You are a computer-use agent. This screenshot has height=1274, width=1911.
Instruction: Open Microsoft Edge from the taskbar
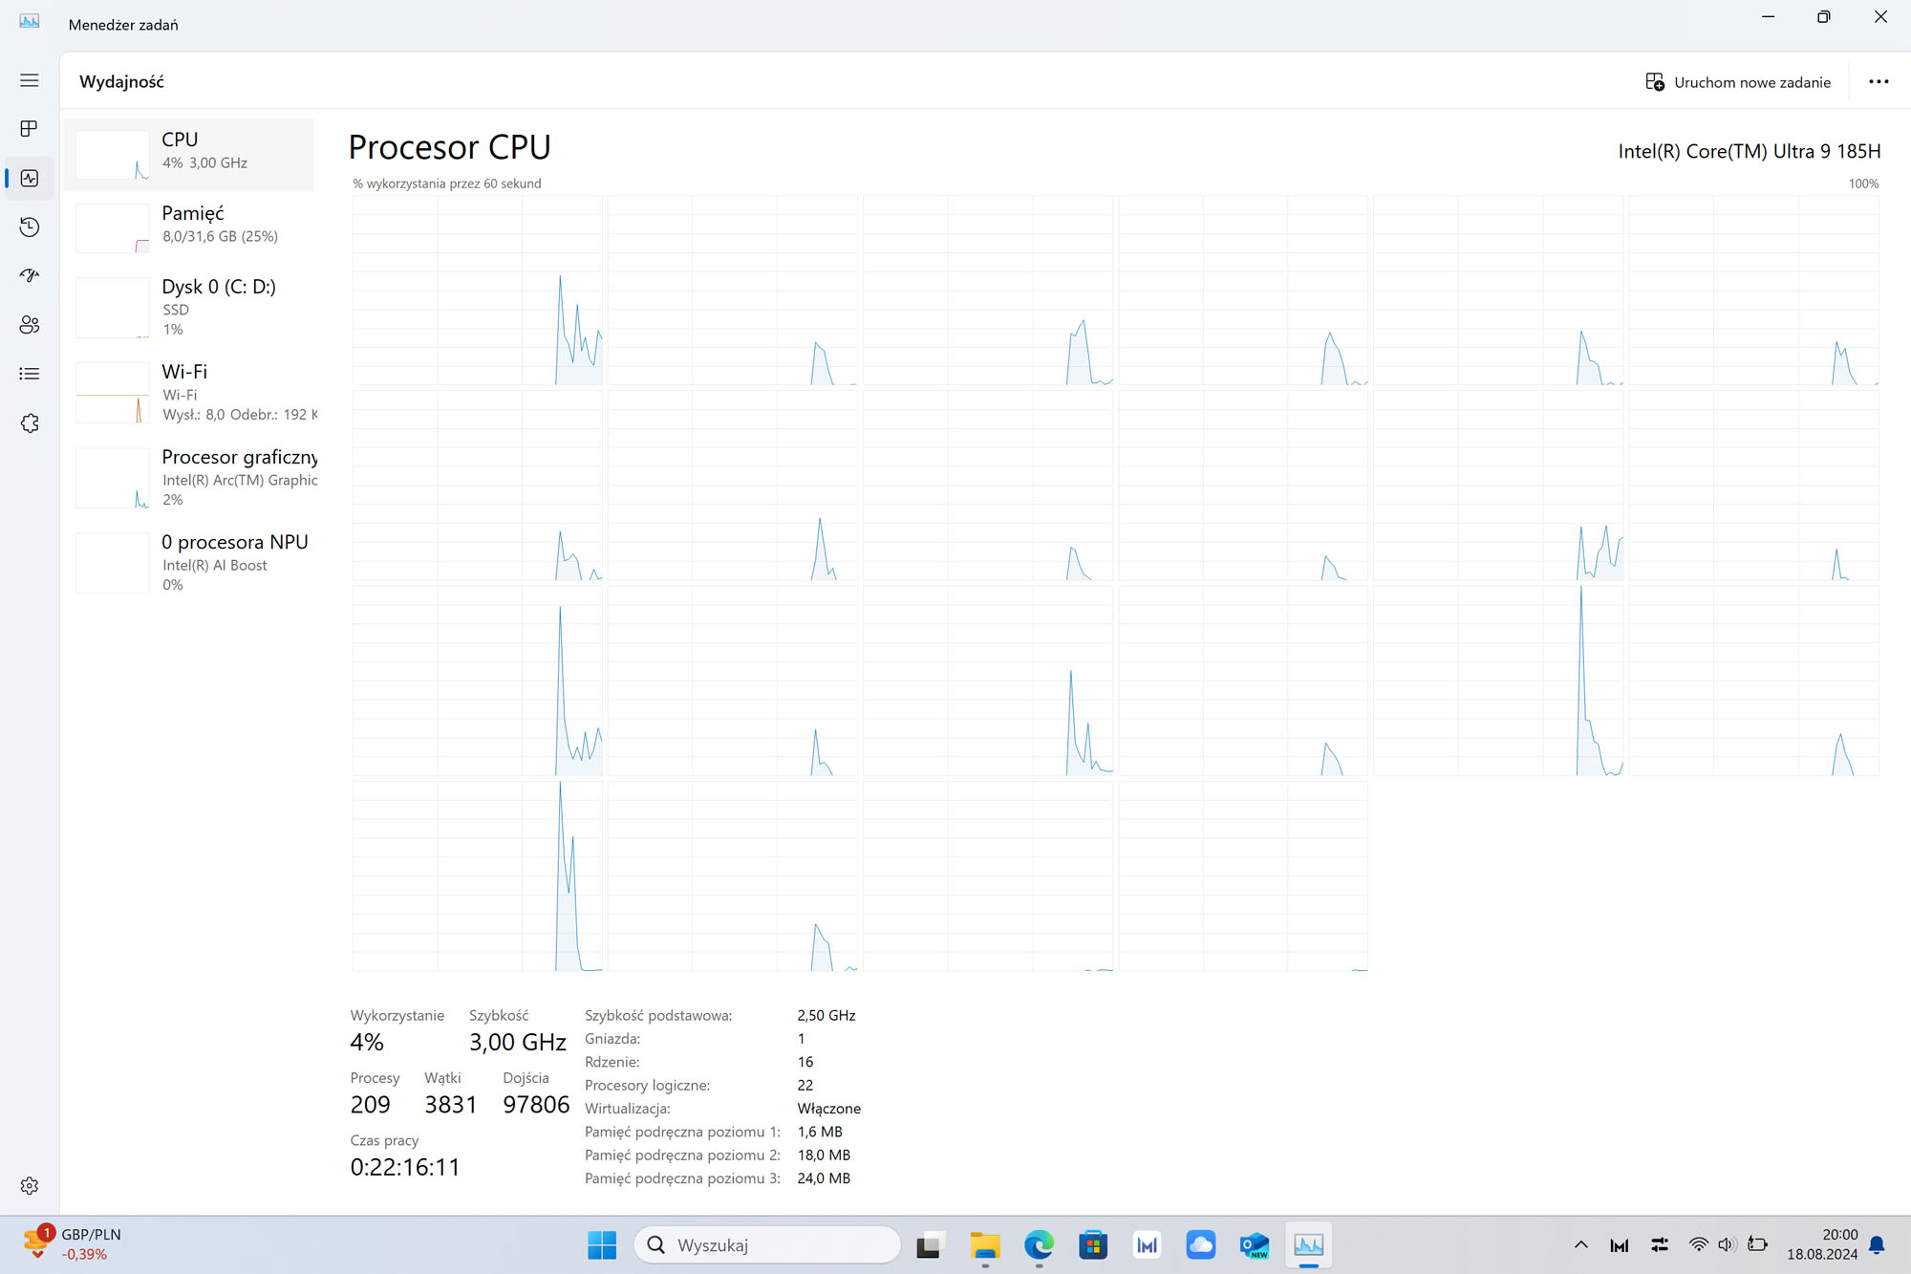[1039, 1244]
